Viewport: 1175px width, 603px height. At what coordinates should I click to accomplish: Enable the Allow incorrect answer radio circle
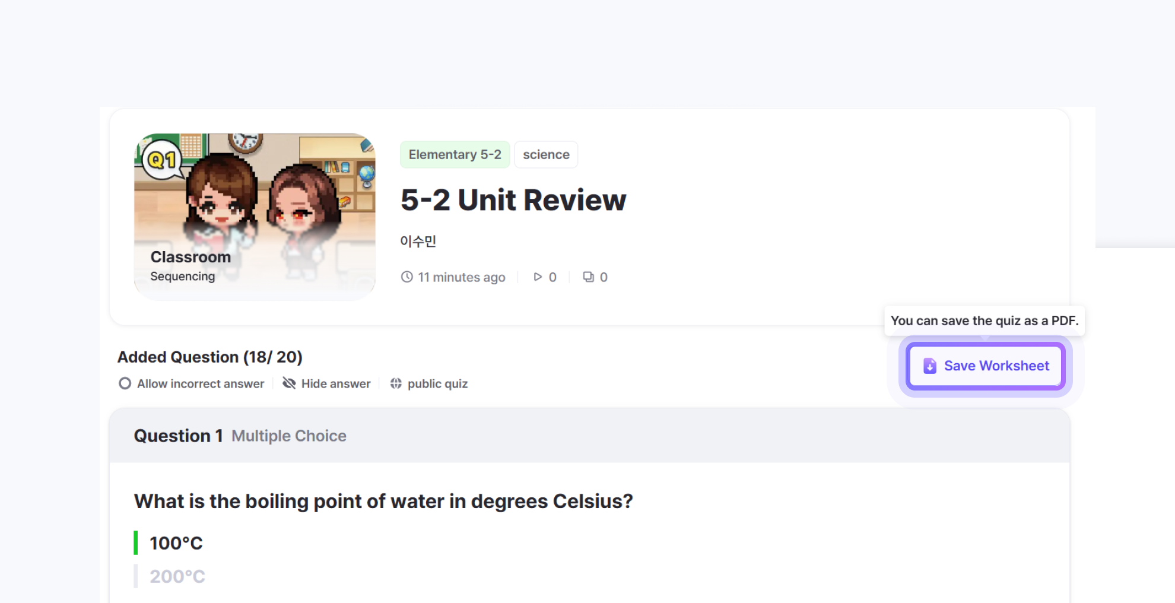(125, 384)
